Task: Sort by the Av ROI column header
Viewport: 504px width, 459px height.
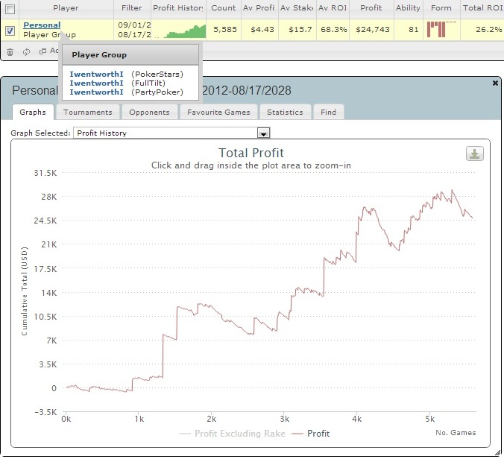Action: click(333, 8)
